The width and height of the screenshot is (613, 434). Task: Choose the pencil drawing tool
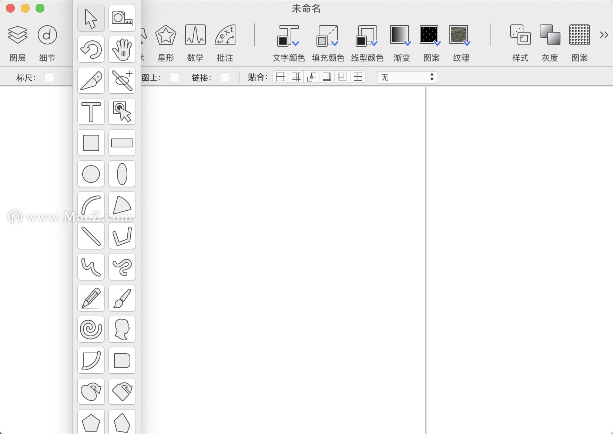91,298
